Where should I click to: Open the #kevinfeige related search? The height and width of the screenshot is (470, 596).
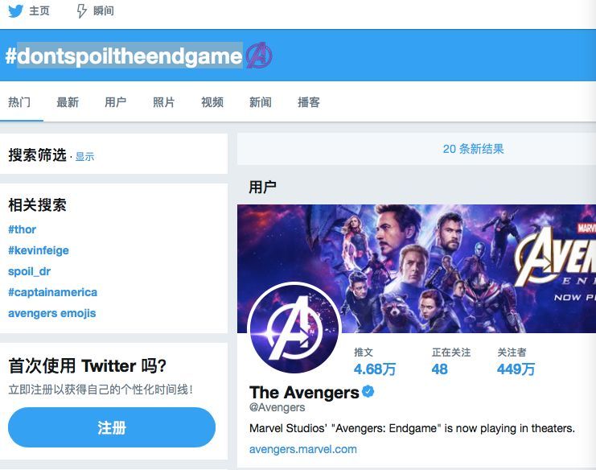[x=39, y=250]
